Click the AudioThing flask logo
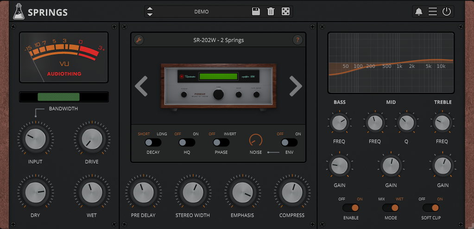 tap(19, 12)
